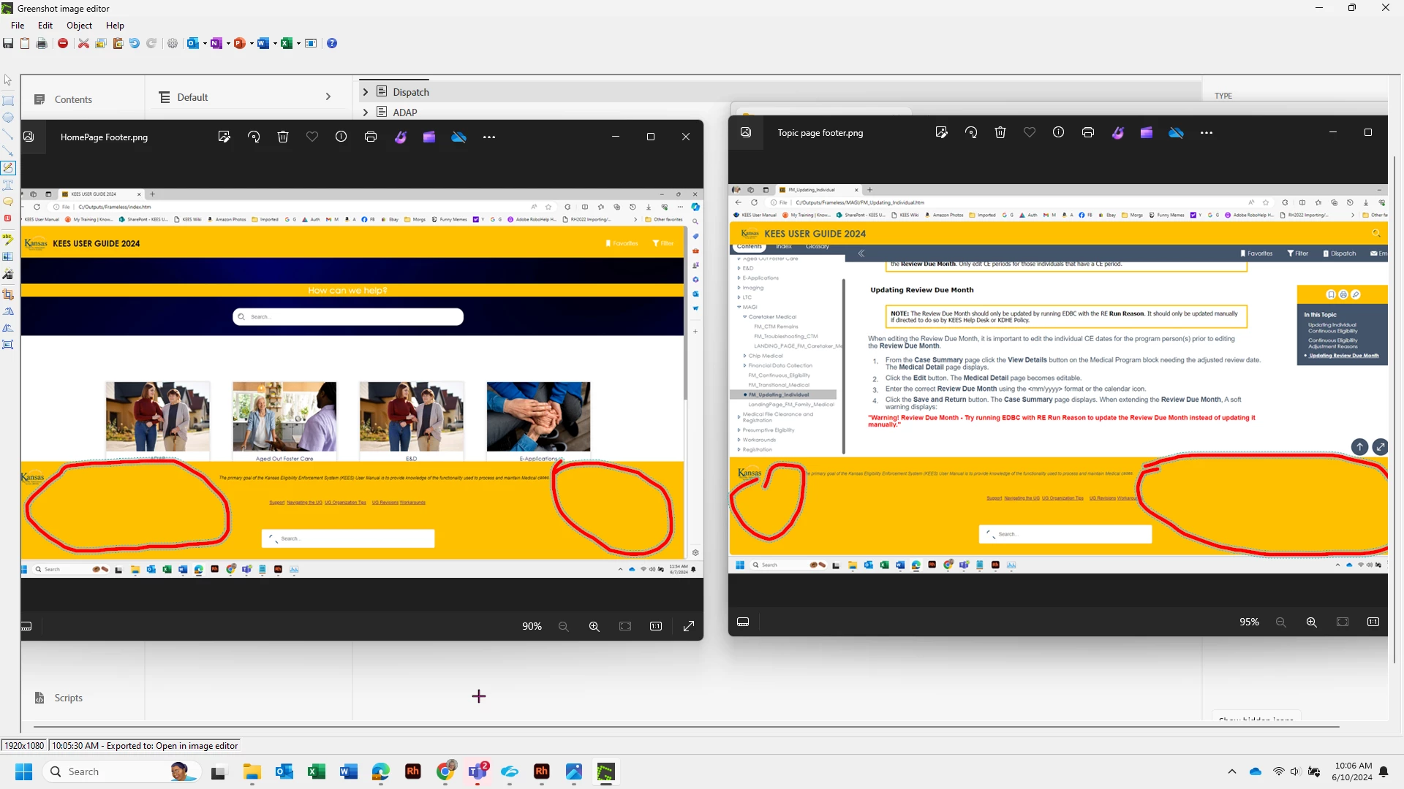1404x789 pixels.
Task: Open the Object menu
Action: (79, 25)
